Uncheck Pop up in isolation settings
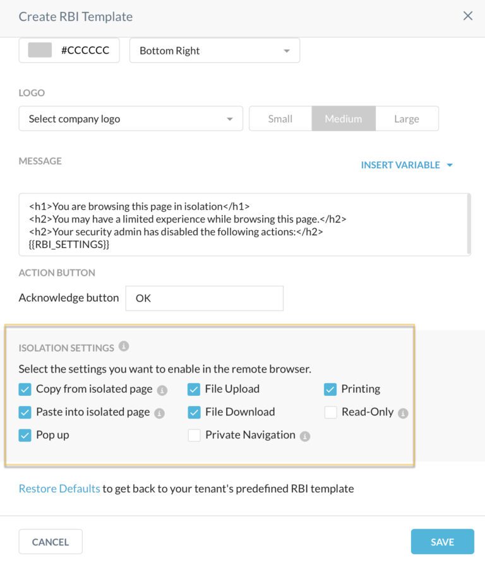485x561 pixels. tap(25, 435)
